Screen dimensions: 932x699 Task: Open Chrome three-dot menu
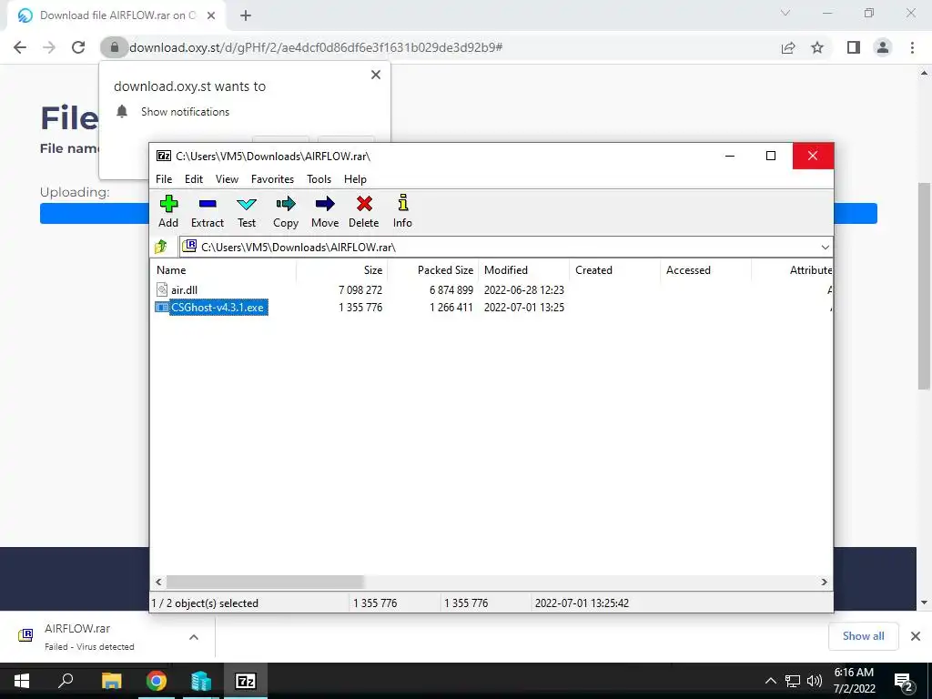pyautogui.click(x=912, y=47)
